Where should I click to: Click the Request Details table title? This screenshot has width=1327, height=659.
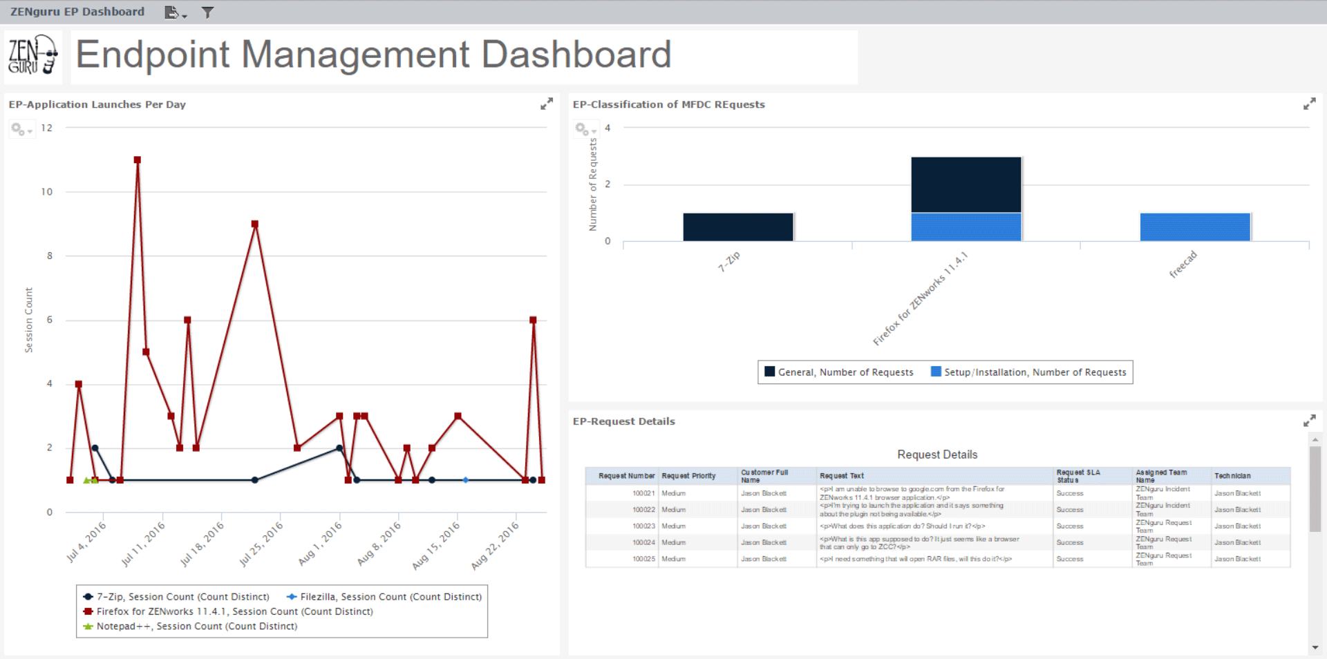pos(937,455)
